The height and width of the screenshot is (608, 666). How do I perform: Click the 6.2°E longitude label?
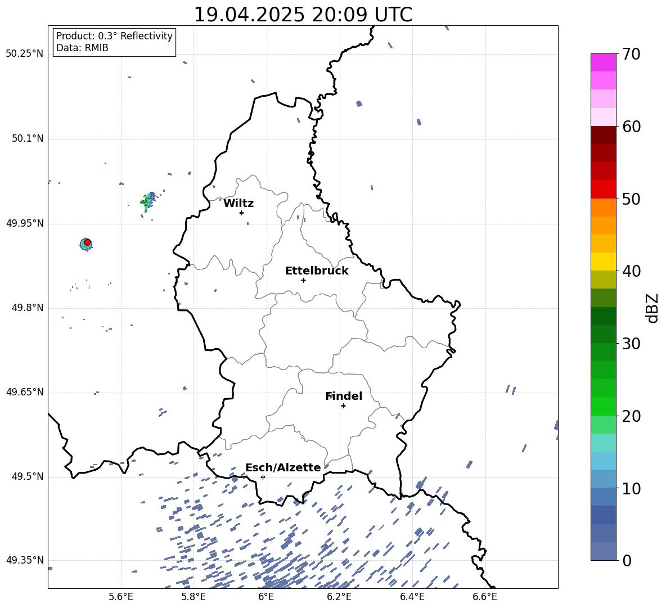(x=339, y=597)
